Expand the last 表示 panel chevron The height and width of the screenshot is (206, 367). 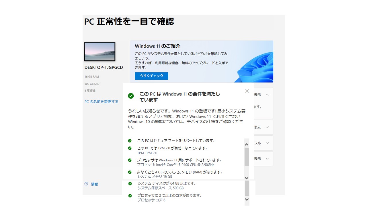pos(267,159)
